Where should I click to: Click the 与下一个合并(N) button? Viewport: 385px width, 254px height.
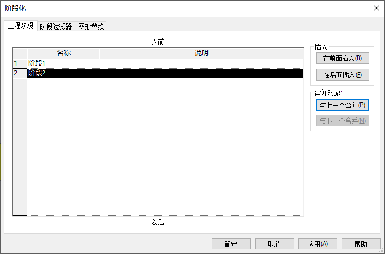click(x=343, y=121)
